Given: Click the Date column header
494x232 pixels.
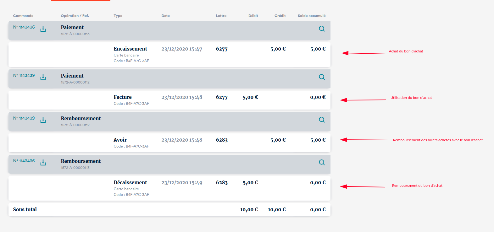Looking at the screenshot, I should coord(165,16).
